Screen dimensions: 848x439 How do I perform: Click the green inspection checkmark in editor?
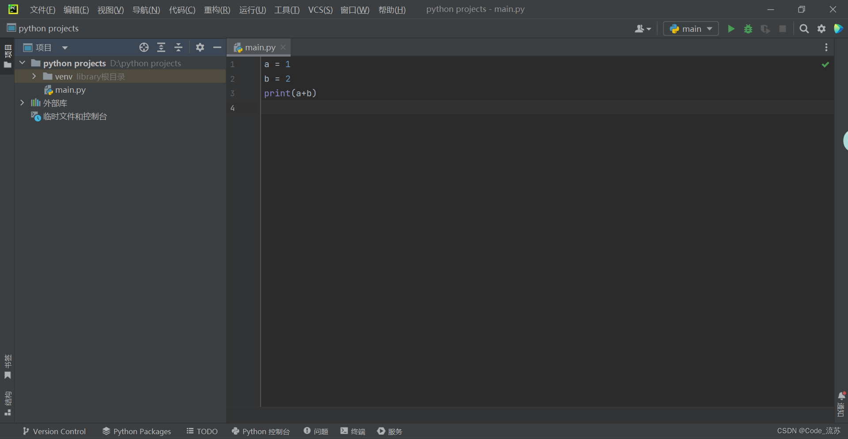pos(825,64)
